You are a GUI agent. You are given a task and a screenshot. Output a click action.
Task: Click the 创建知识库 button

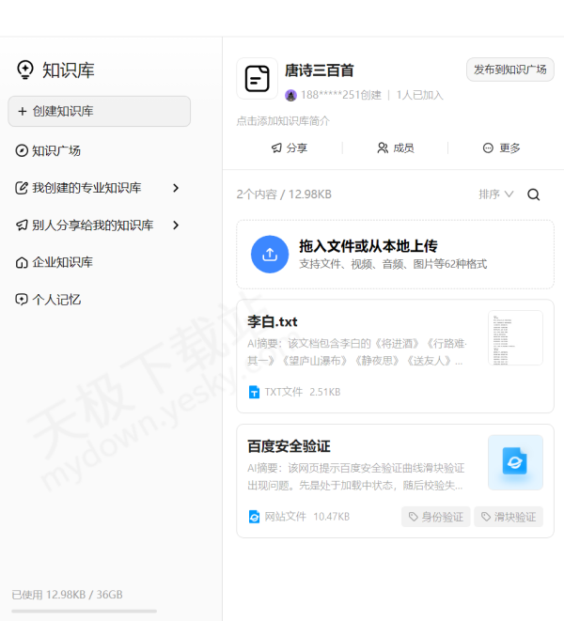click(99, 111)
